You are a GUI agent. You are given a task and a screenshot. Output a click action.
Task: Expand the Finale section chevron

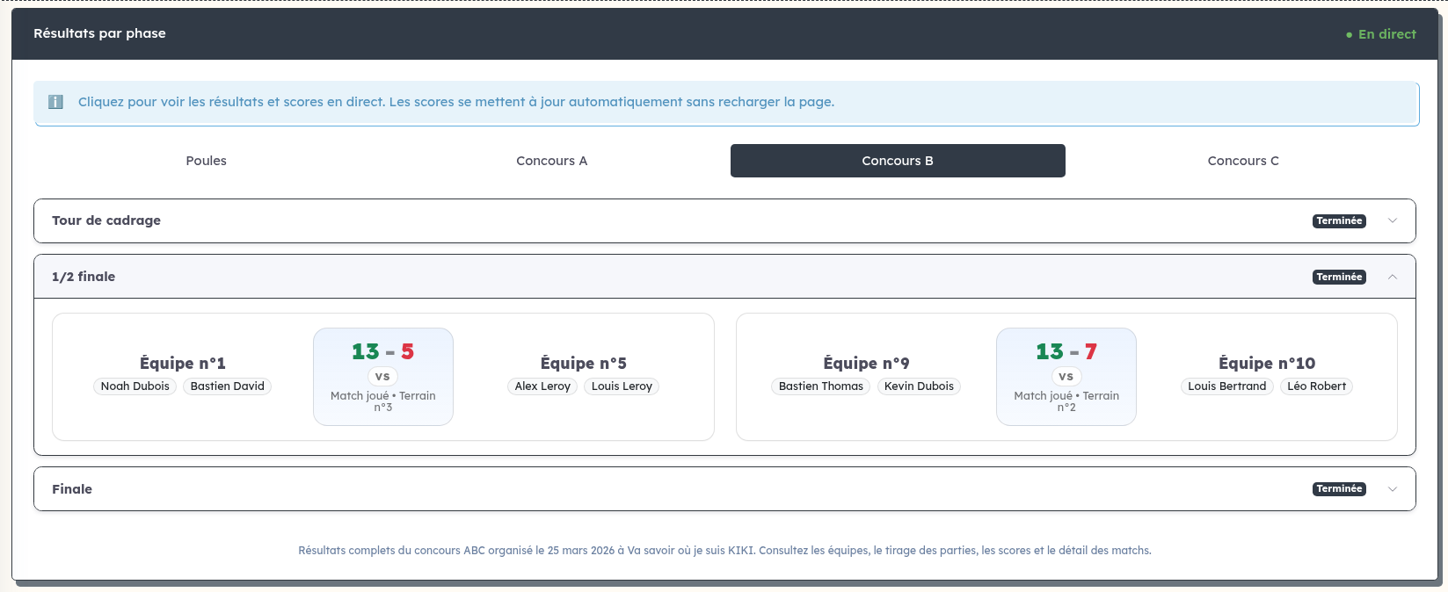[1393, 489]
